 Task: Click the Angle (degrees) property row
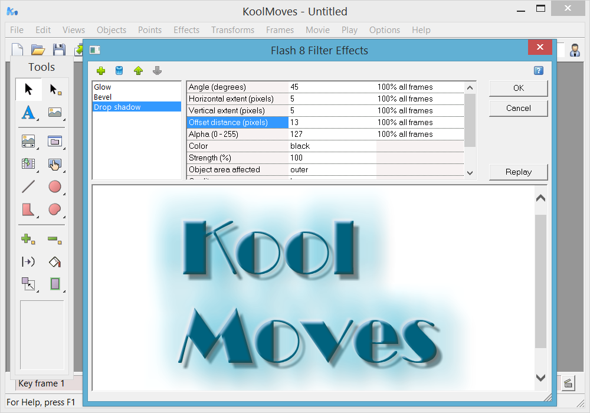coord(326,87)
